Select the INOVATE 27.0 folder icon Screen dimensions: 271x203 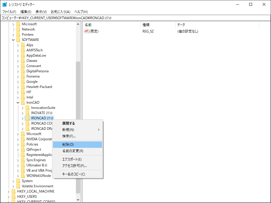[x=27, y=113]
